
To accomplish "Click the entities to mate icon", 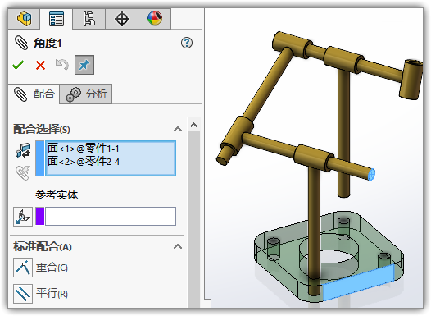I will coord(23,150).
